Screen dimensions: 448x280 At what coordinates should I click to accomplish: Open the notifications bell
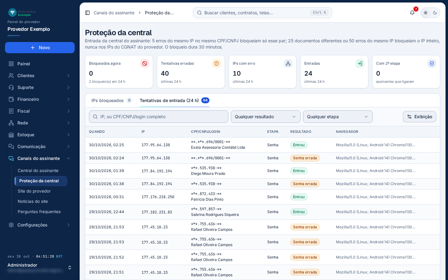pyautogui.click(x=412, y=13)
